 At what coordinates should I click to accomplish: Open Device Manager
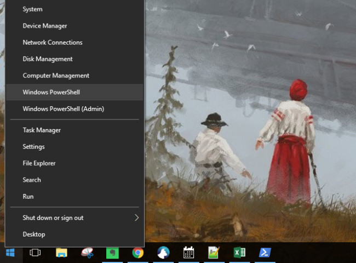click(74, 26)
